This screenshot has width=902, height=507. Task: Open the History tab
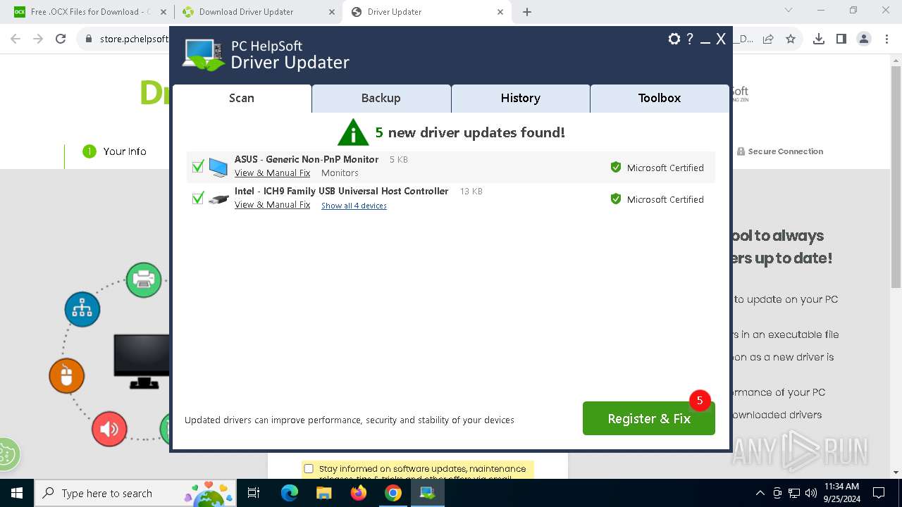click(521, 99)
